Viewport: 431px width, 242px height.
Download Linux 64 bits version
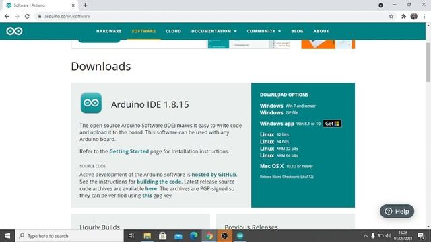click(274, 142)
